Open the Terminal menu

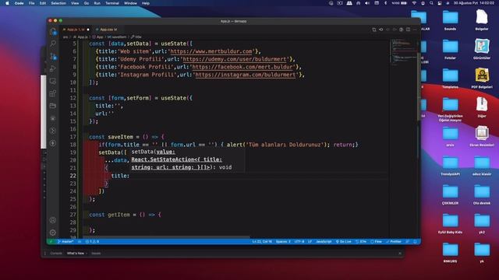112,3
